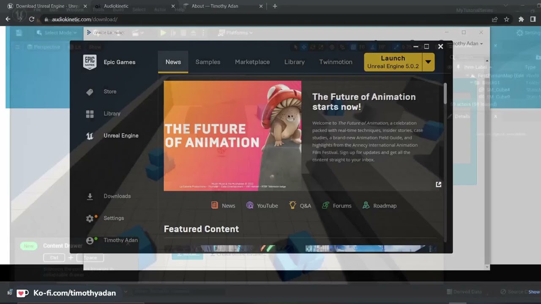
Task: Switch to the News tab
Action: 173,62
